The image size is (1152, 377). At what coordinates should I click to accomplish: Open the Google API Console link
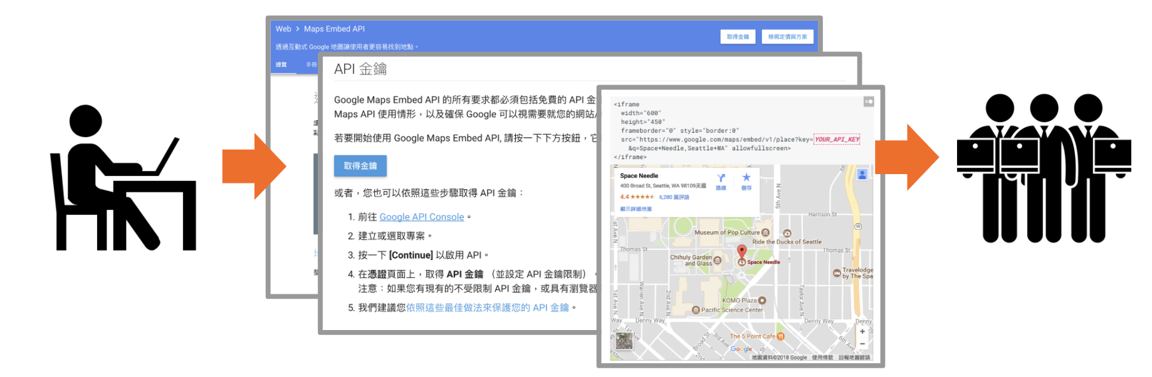pos(422,217)
